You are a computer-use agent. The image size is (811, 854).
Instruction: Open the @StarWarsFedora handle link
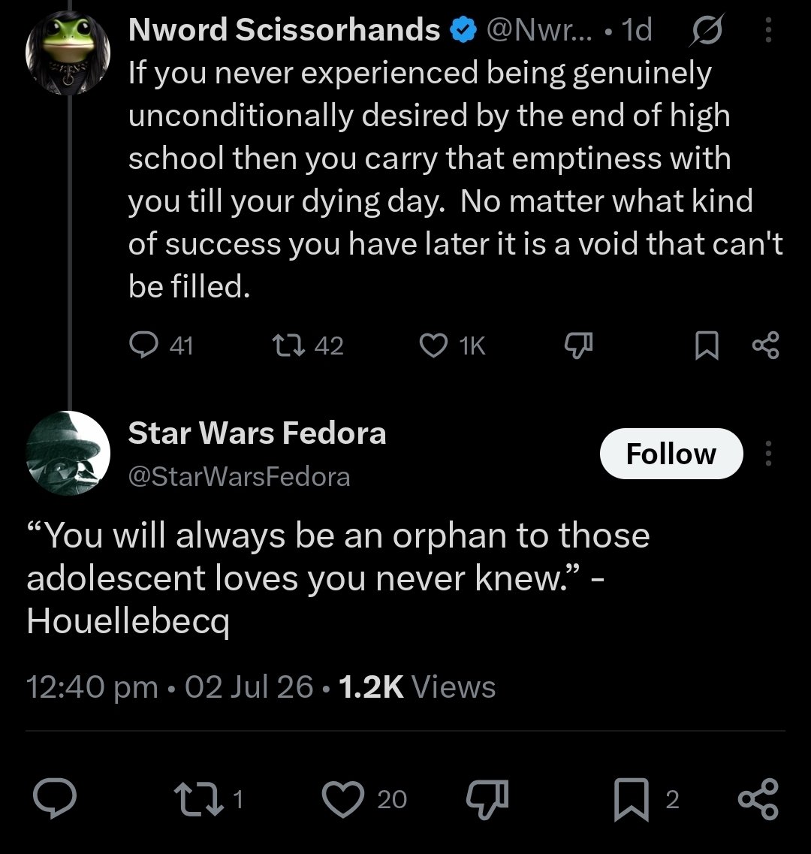(x=239, y=477)
